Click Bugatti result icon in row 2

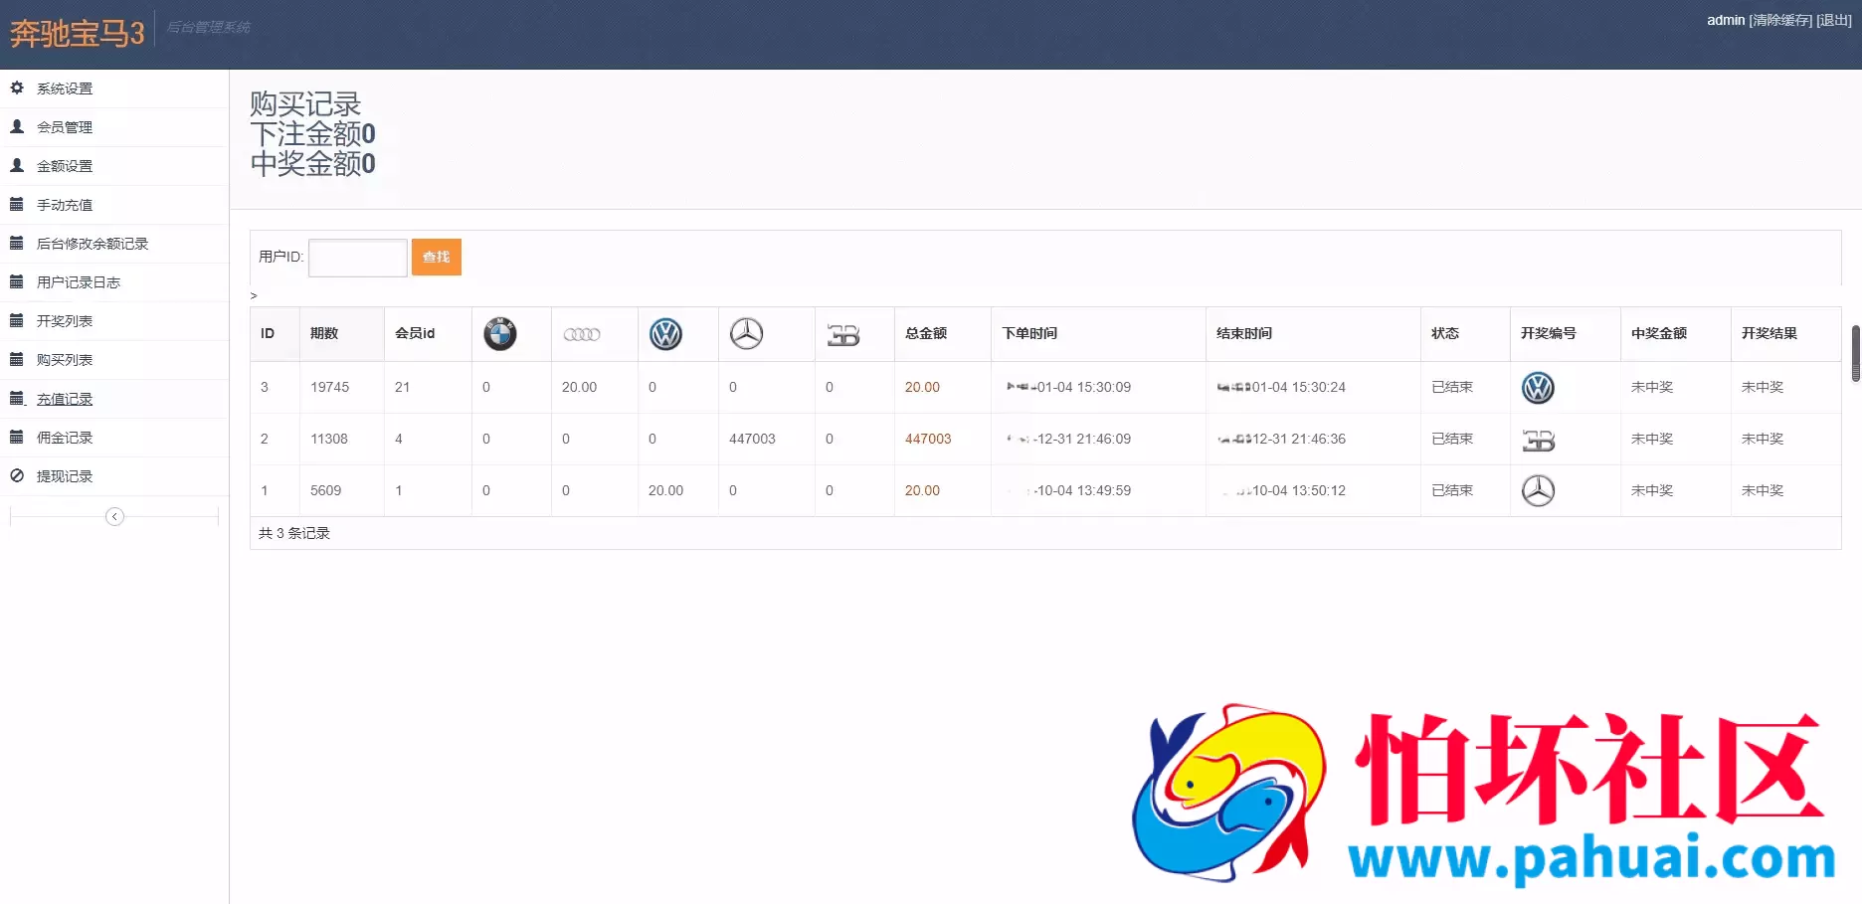pyautogui.click(x=1538, y=440)
